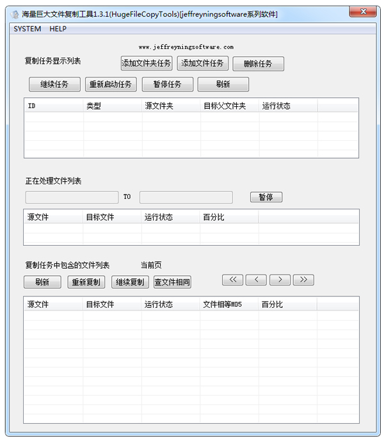
Task: Click 运行状态 header in task list table
Action: (288, 106)
